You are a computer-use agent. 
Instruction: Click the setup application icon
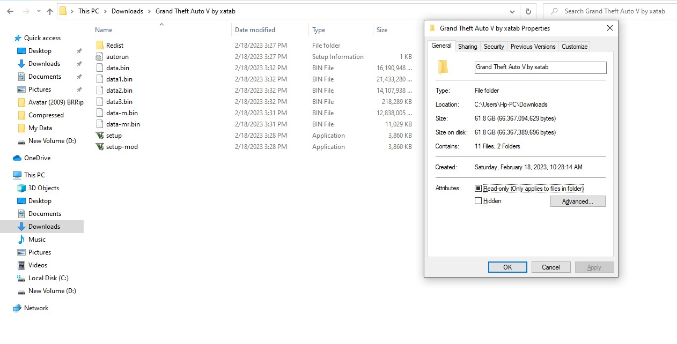tap(100, 136)
